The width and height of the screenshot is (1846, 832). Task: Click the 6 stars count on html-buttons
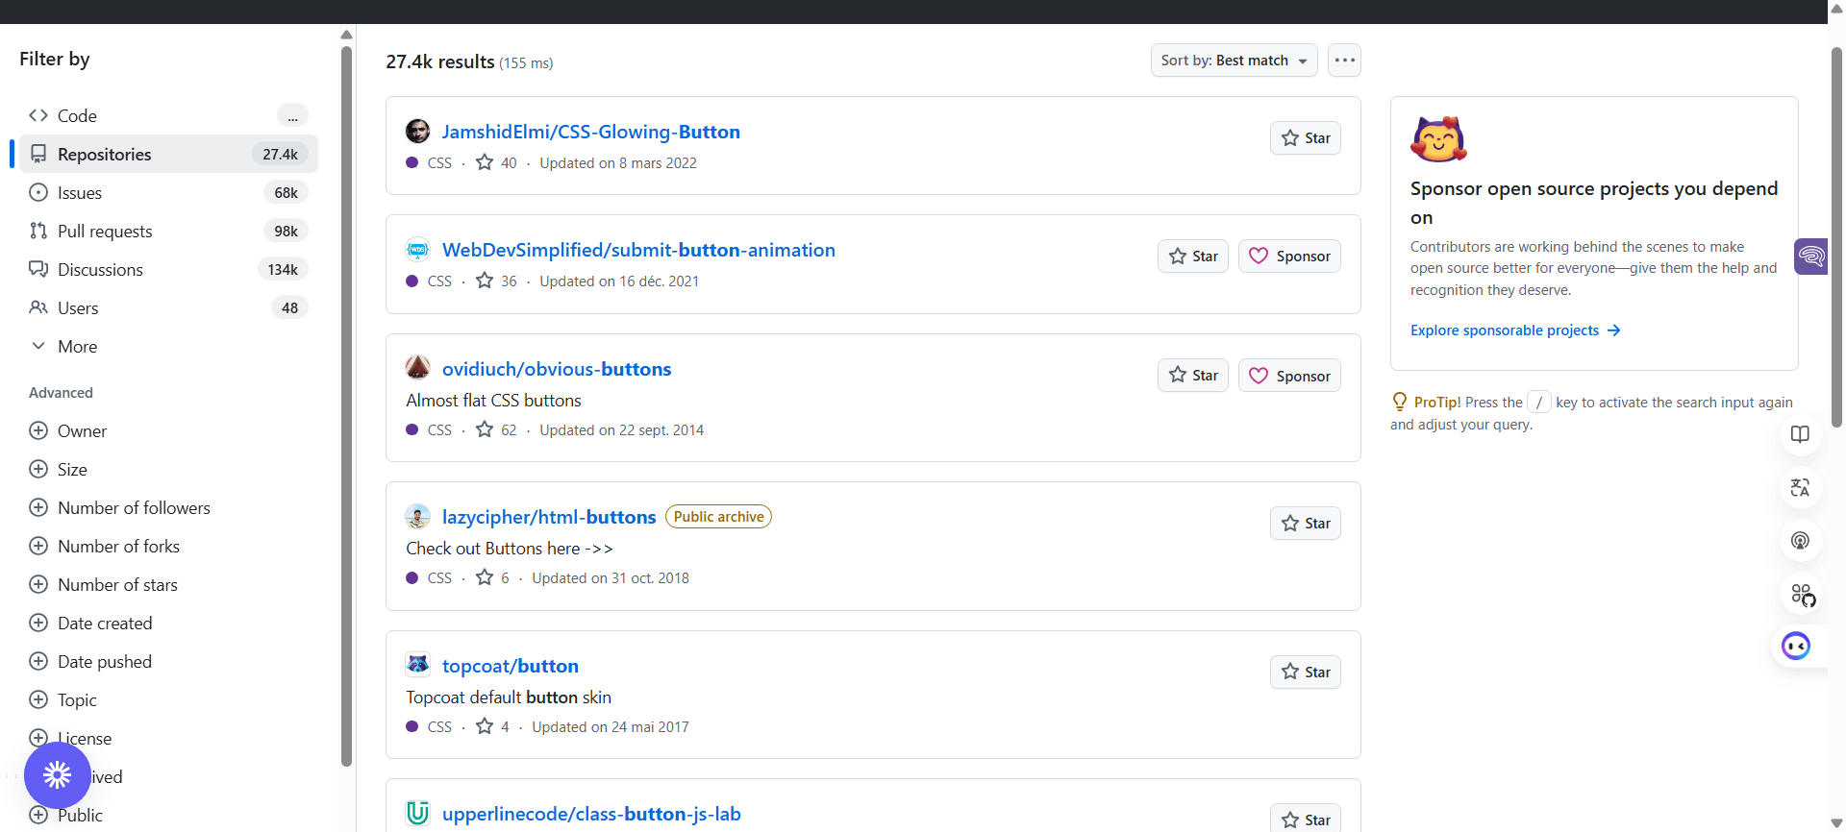point(492,578)
